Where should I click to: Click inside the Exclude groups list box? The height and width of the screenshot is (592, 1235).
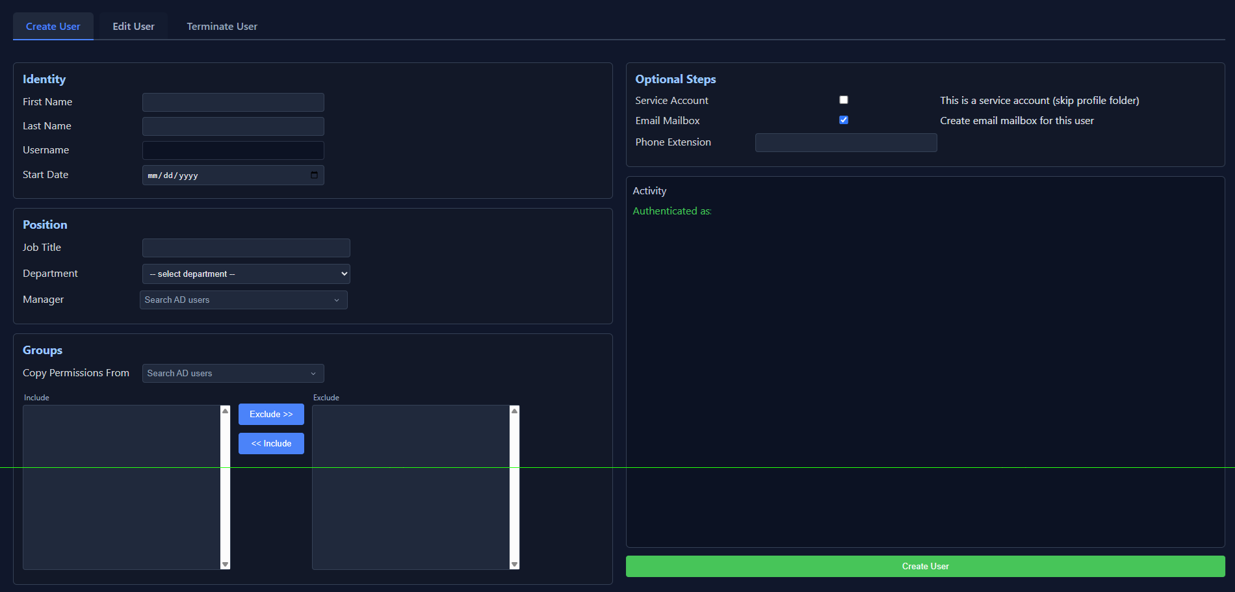tap(411, 487)
